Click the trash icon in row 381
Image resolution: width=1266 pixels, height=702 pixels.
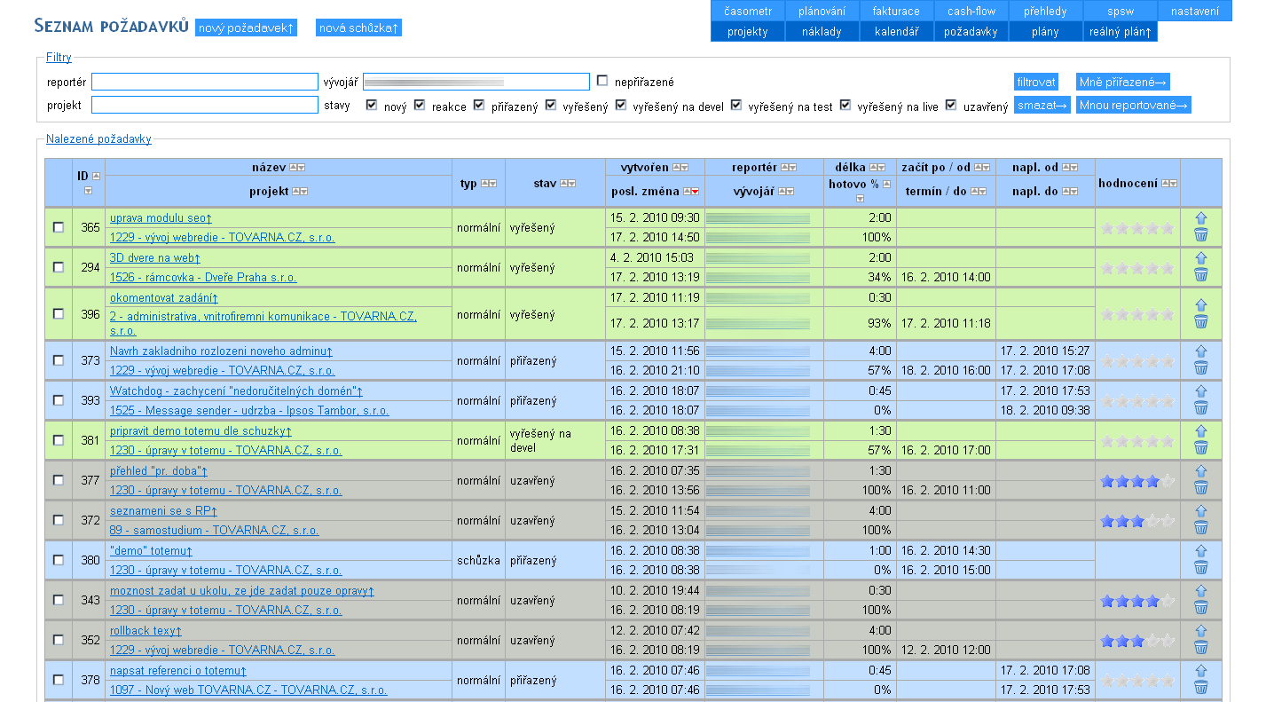click(1201, 448)
